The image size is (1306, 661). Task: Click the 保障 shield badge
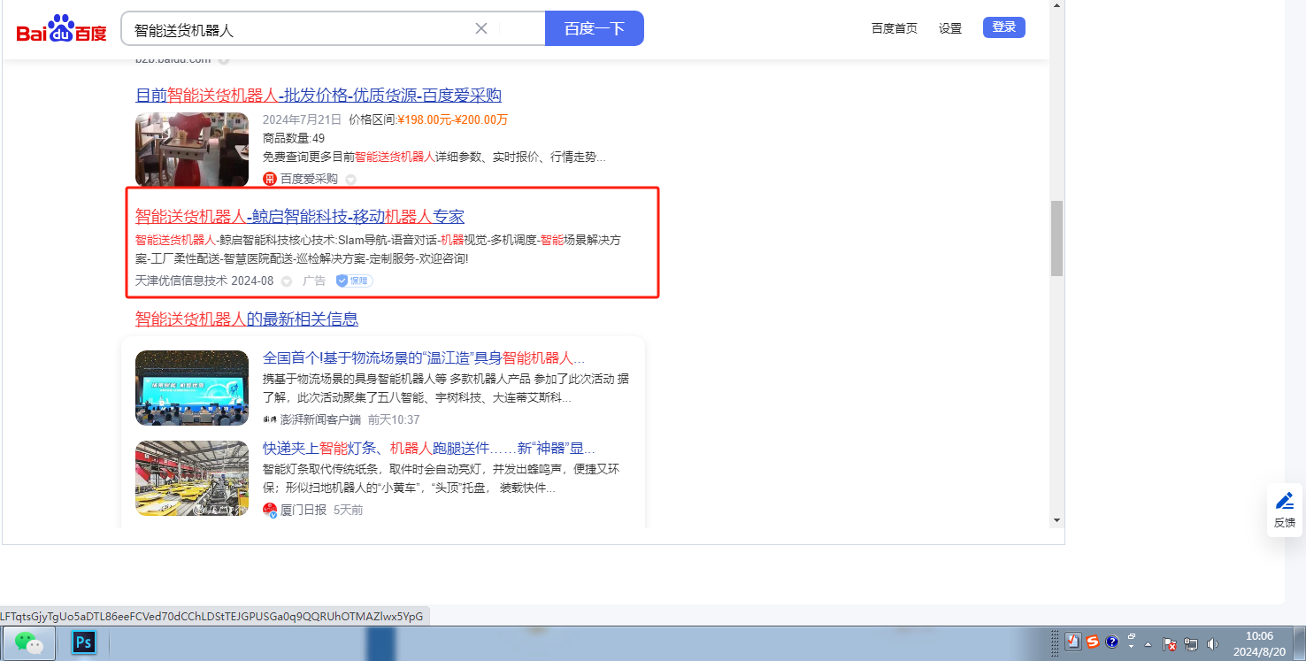tap(354, 281)
